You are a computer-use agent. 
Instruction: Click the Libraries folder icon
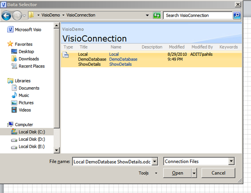[x=10, y=81]
